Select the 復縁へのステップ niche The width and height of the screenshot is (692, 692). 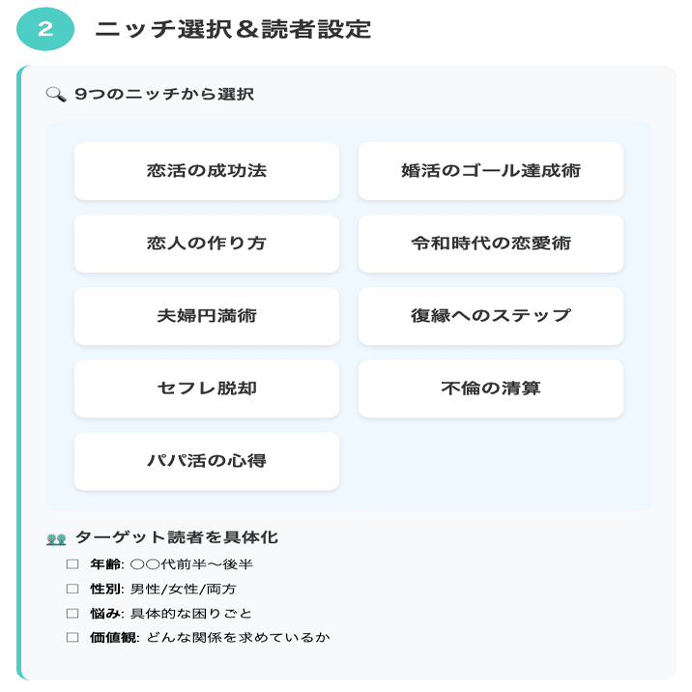pyautogui.click(x=490, y=316)
